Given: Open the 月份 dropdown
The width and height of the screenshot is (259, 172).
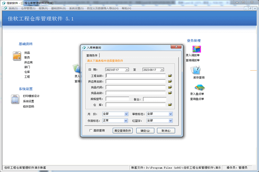Looking at the screenshot, I should click(126, 114).
